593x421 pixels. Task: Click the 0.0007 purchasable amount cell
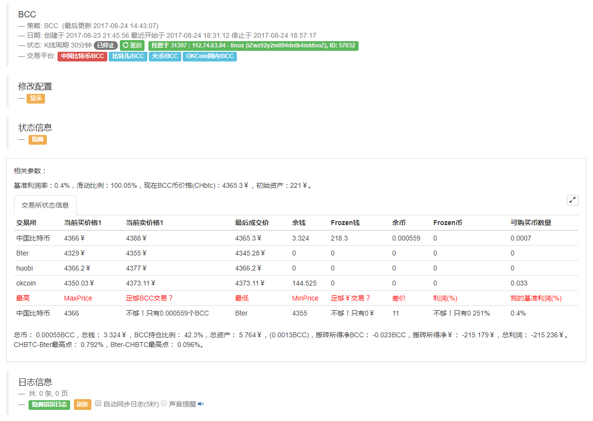click(521, 238)
